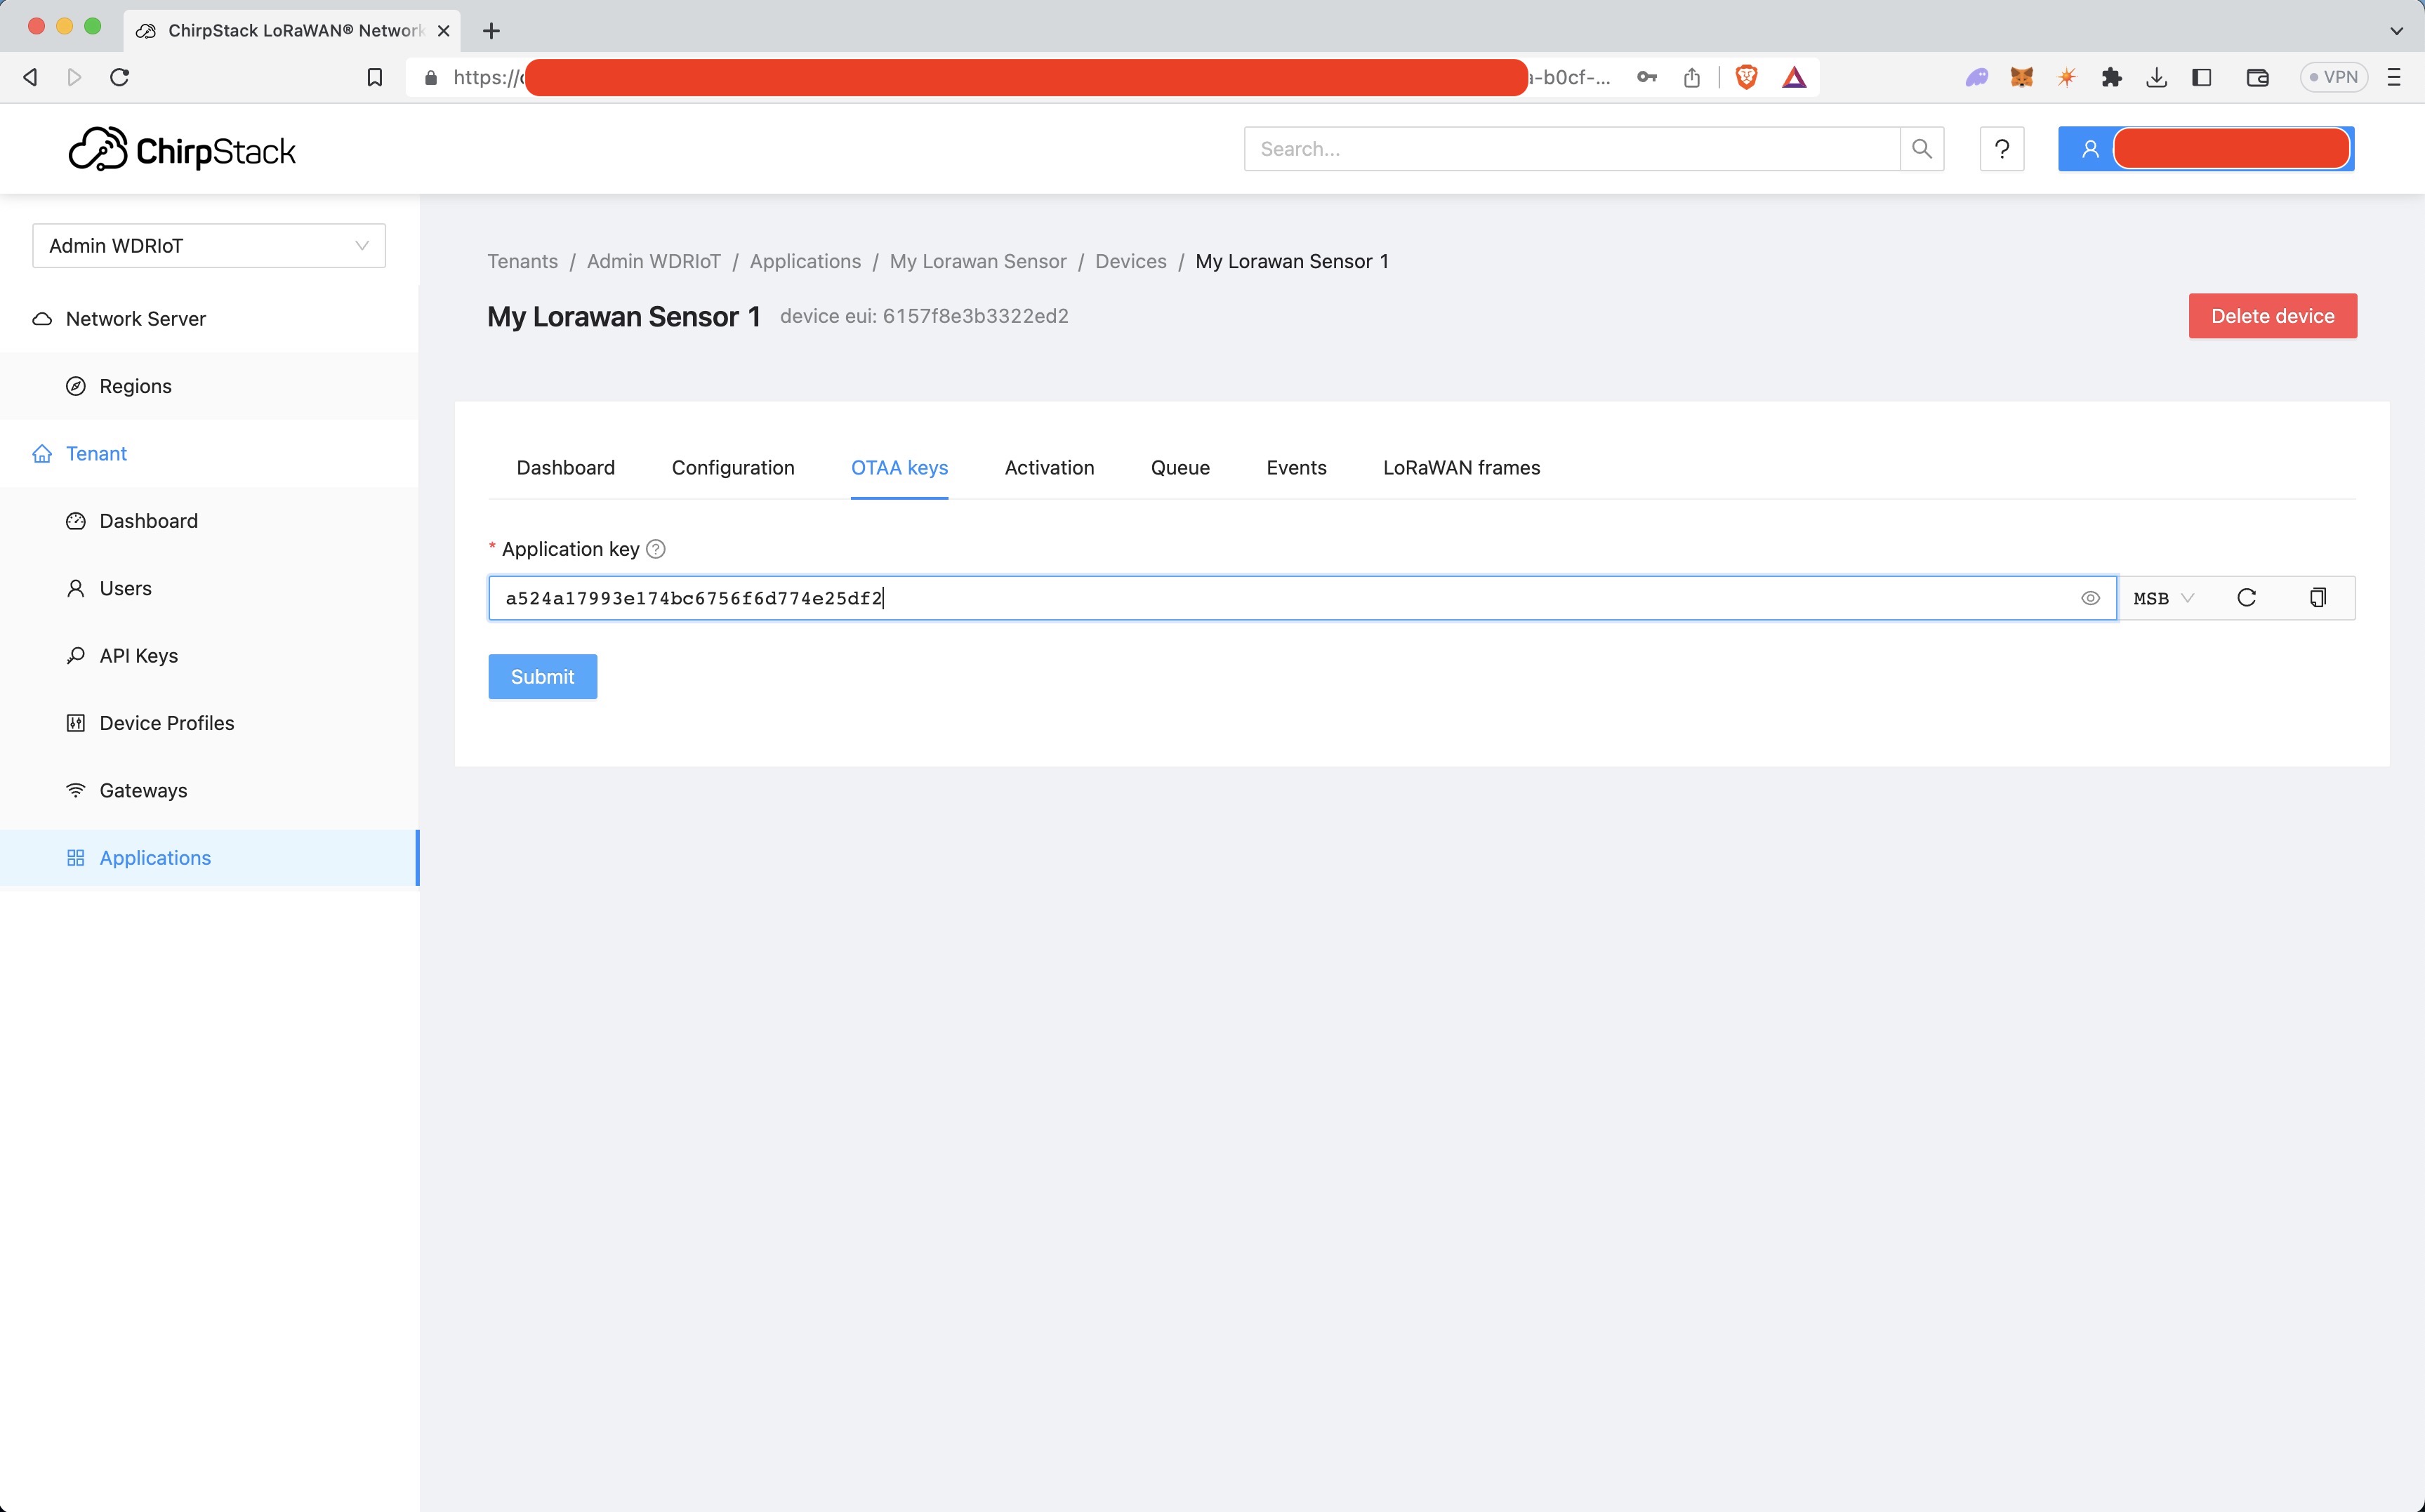
Task: Click the Application key help tooltip icon
Action: coord(656,549)
